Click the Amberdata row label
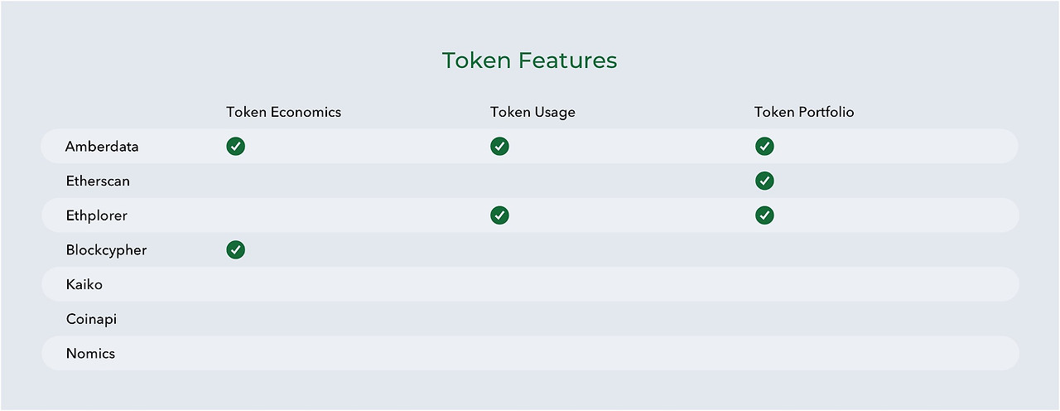This screenshot has height=411, width=1060. pyautogui.click(x=102, y=147)
